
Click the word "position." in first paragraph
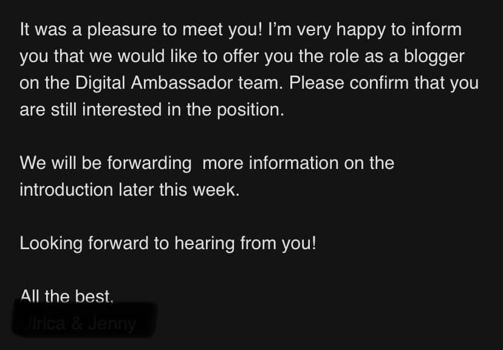pos(250,111)
